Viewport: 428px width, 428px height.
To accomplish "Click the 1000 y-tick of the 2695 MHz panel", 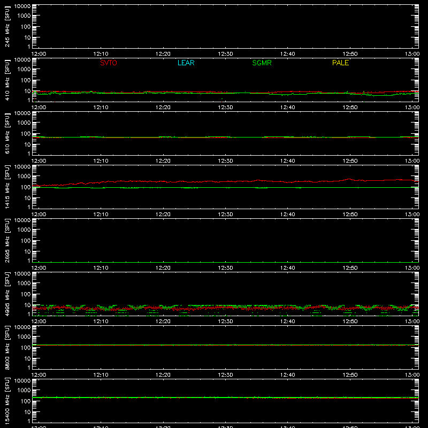I will click(x=24, y=230).
